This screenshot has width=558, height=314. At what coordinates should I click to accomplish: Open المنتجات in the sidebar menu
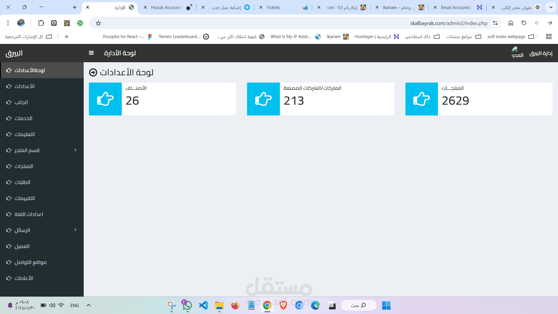[x=24, y=166]
